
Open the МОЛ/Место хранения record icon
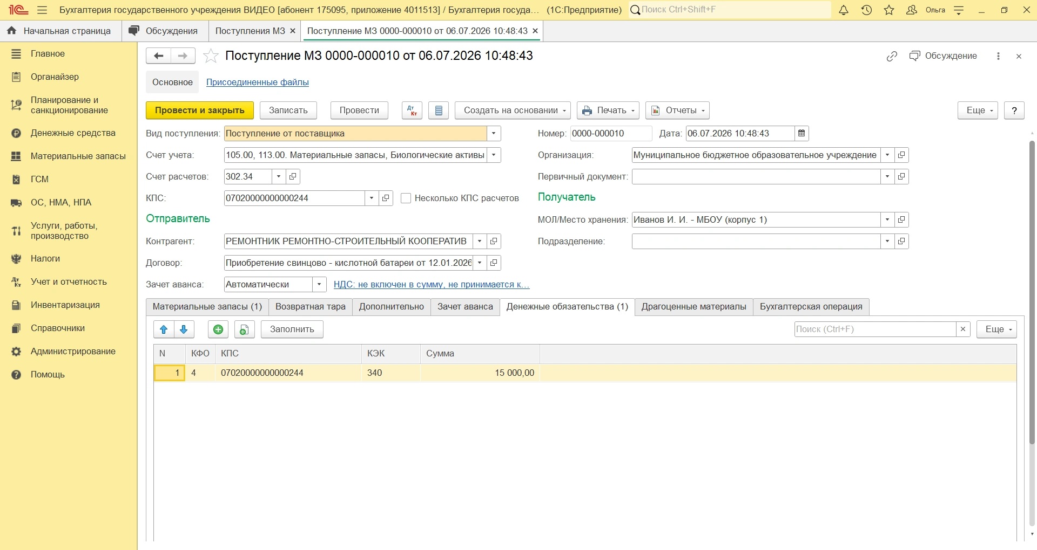pos(901,219)
